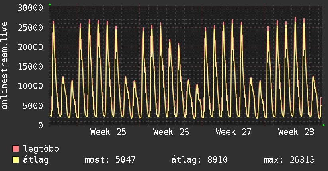Click the 30000 y-axis value
328x171 pixels.
point(30,8)
